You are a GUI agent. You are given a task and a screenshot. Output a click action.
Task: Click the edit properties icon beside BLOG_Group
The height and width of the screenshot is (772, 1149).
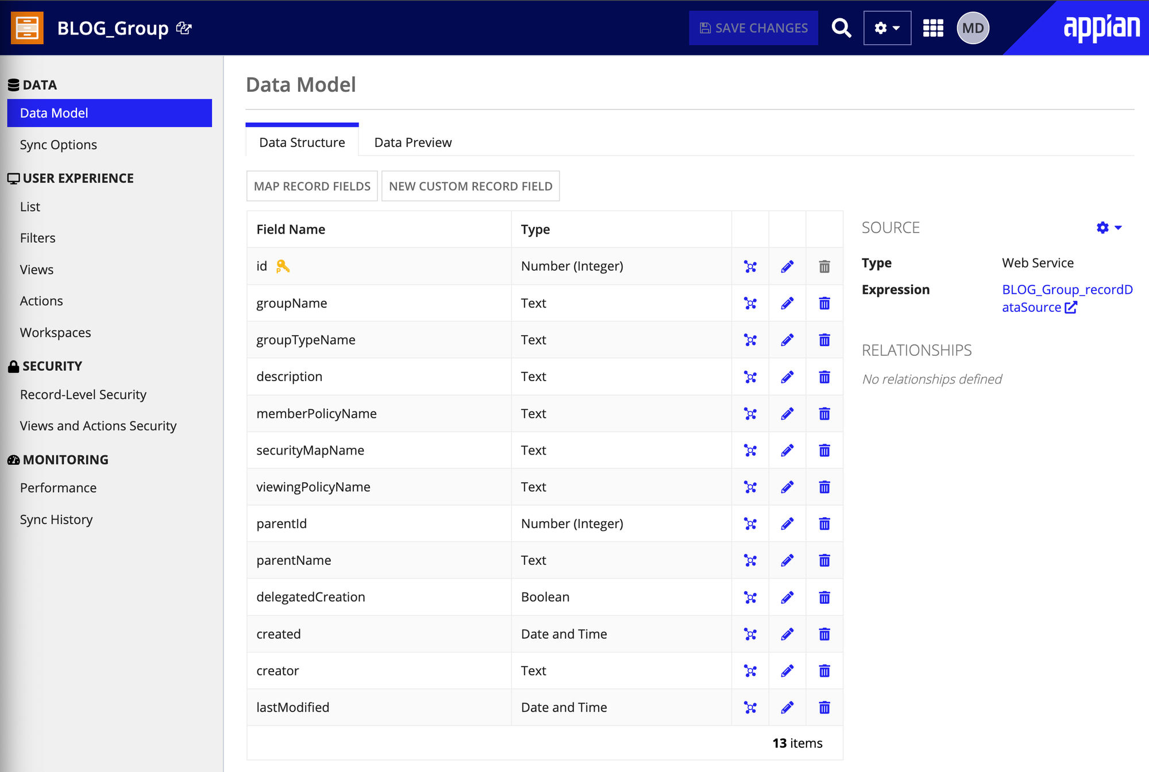click(x=184, y=28)
